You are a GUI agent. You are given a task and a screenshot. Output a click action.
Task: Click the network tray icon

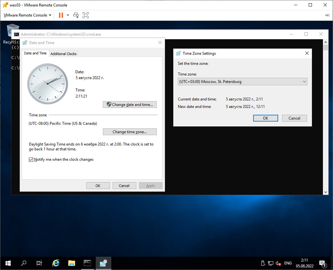271,264
